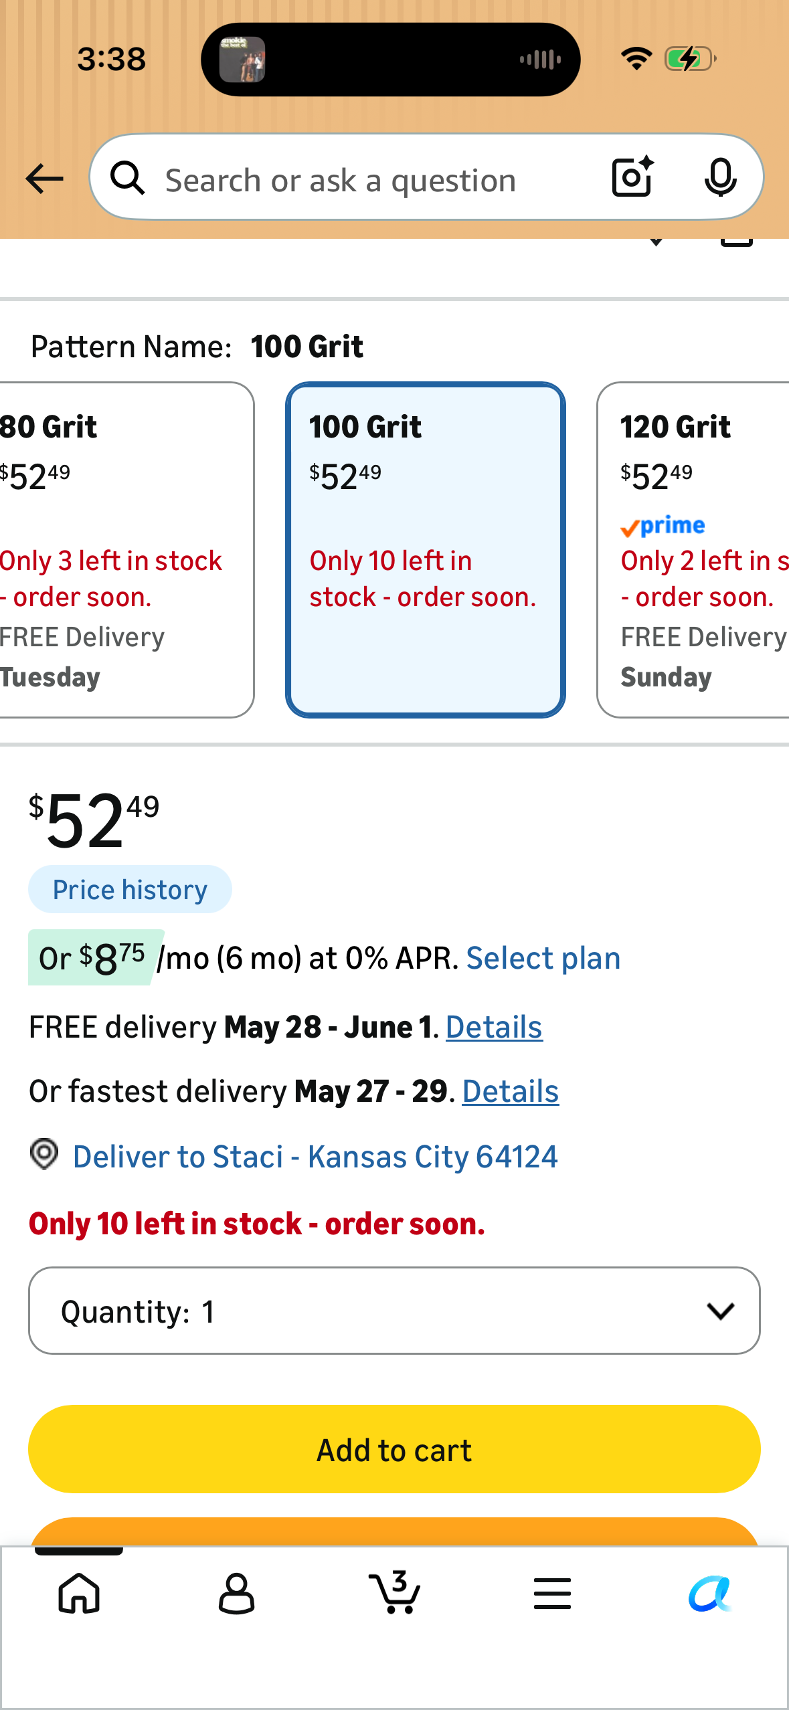The height and width of the screenshot is (1710, 789).
Task: Open the account profile icon
Action: (236, 1593)
